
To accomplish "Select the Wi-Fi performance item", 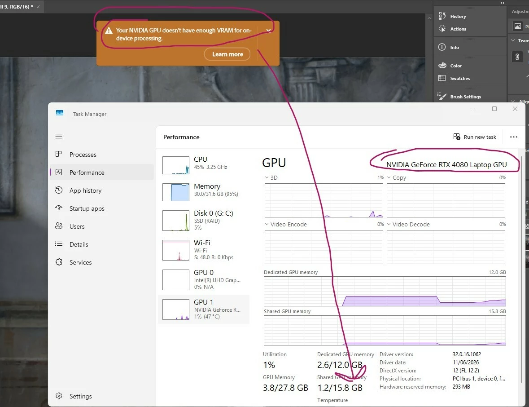I will 204,250.
